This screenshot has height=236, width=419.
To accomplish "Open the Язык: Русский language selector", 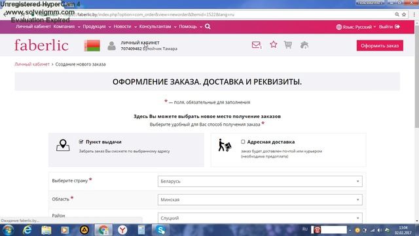I will (x=356, y=27).
